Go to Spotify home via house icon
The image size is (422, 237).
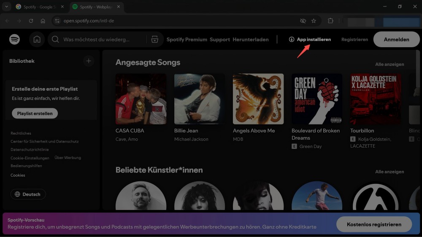tap(37, 39)
